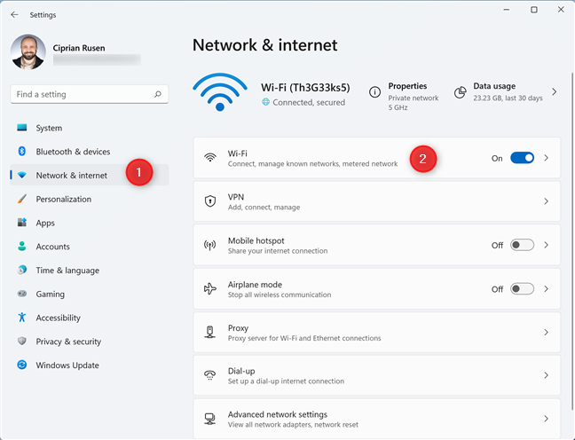
Task: Click the search magnifier icon in Find a setting
Action: pos(158,94)
